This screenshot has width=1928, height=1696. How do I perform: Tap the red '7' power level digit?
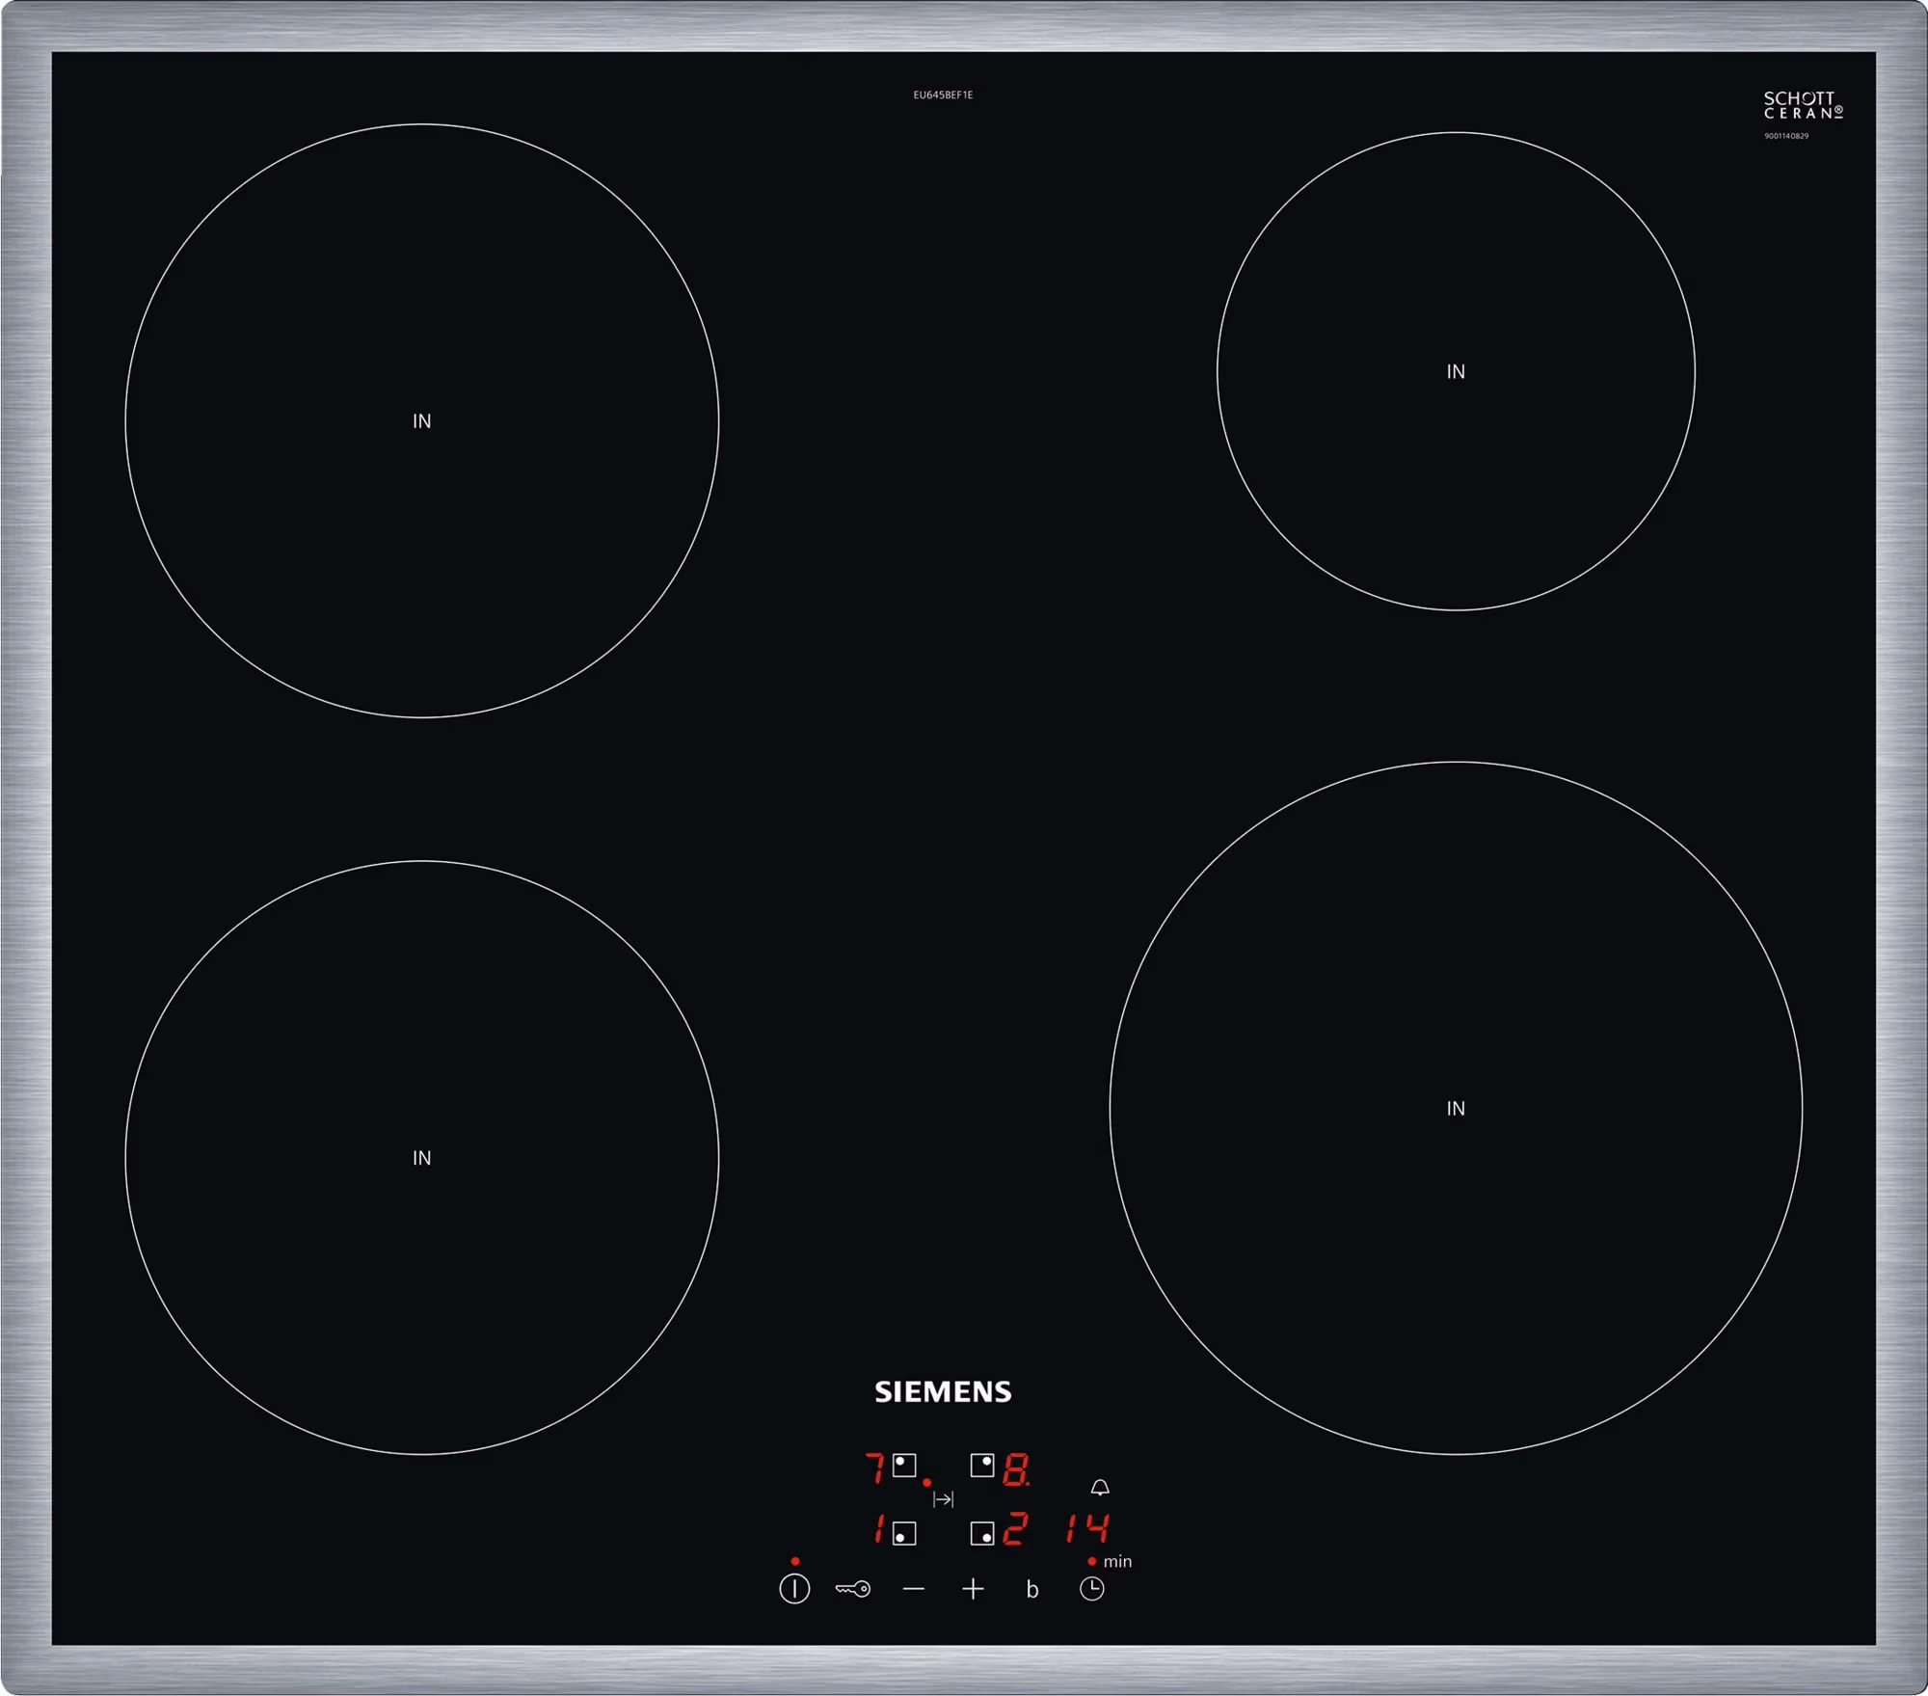[x=875, y=1467]
